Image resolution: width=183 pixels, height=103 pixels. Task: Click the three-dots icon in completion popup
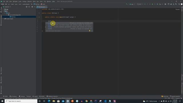click(92, 31)
